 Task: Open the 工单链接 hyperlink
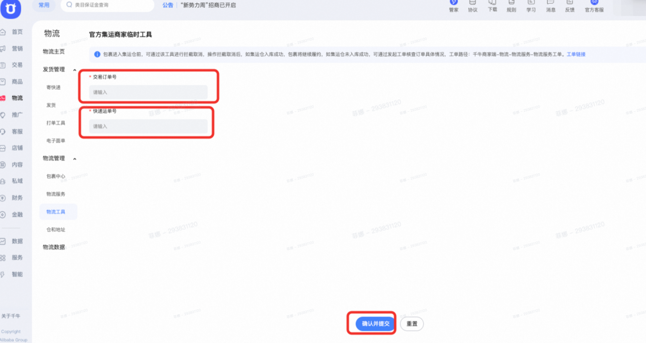point(576,54)
